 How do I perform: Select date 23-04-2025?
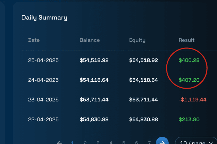tap(43, 100)
